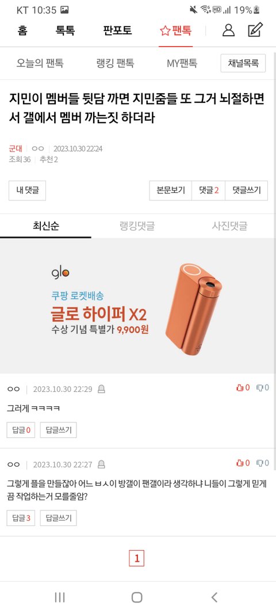The width and height of the screenshot is (276, 614).
Task: Tap the write post pencil icon
Action: pyautogui.click(x=255, y=30)
